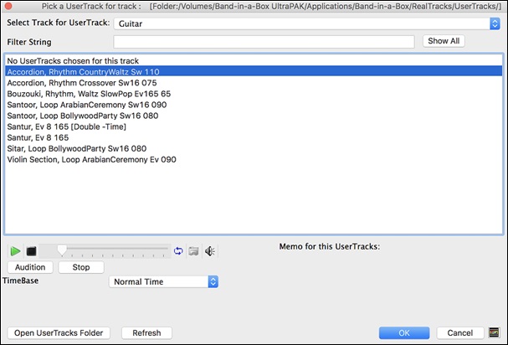
Task: Open UserTracks Folder button
Action: point(58,332)
